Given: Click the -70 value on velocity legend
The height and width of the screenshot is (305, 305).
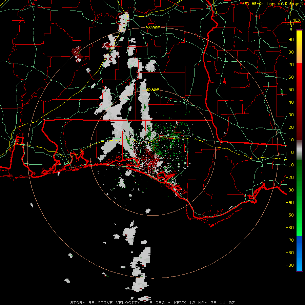Looking at the screenshot, I should [x=290, y=240].
